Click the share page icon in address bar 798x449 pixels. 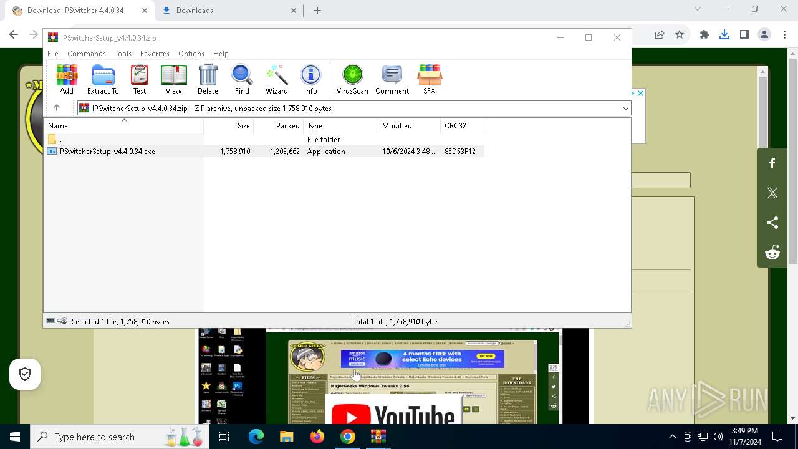pyautogui.click(x=660, y=35)
